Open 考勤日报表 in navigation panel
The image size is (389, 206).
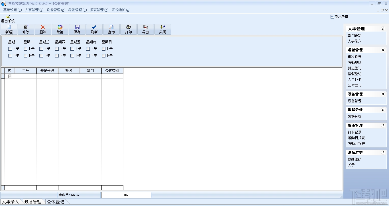356,138
